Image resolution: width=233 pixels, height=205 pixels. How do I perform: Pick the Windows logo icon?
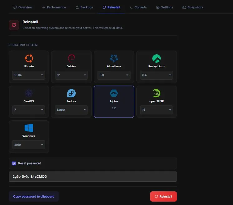coord(29,128)
